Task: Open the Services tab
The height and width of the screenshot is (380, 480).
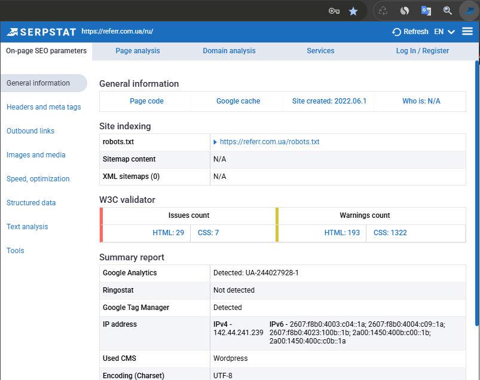Action: pyautogui.click(x=320, y=51)
